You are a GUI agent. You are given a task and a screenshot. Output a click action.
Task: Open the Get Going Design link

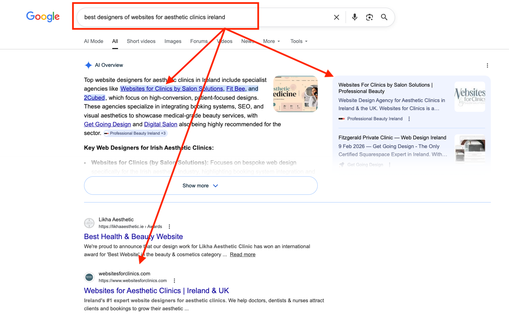[x=107, y=124]
